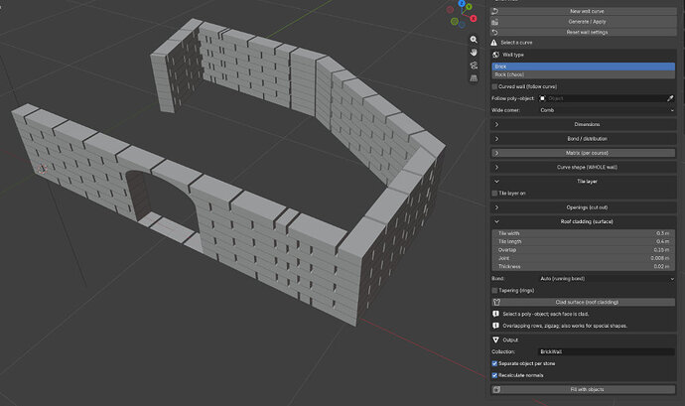Open the Wide corner Comb dropdown
Screen dimensions: 685x406
pos(607,110)
